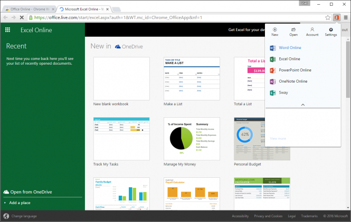The image size is (351, 222).
Task: Click the New blank workbook label
Action: pyautogui.click(x=111, y=104)
